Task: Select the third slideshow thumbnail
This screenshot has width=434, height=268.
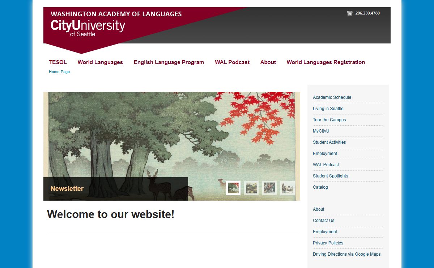Action: 269,188
